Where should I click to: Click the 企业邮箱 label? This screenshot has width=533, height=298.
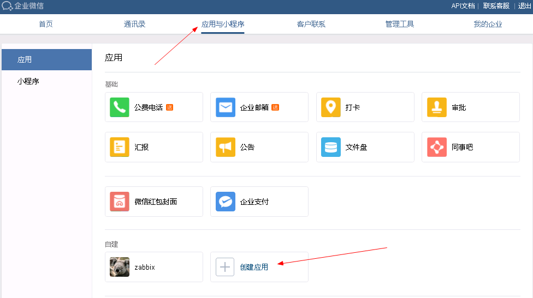point(254,107)
